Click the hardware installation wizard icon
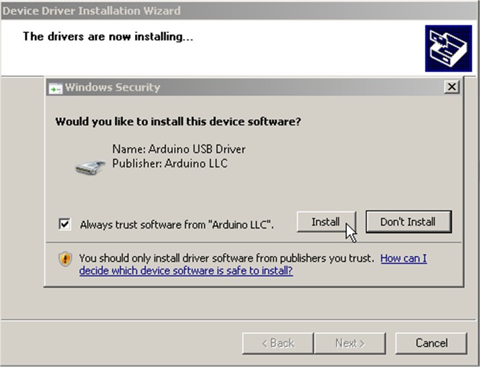The width and height of the screenshot is (480, 367). 448,48
